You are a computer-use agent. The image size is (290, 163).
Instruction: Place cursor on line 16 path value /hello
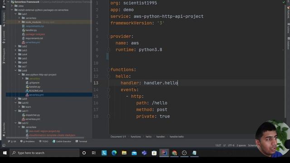[159, 103]
